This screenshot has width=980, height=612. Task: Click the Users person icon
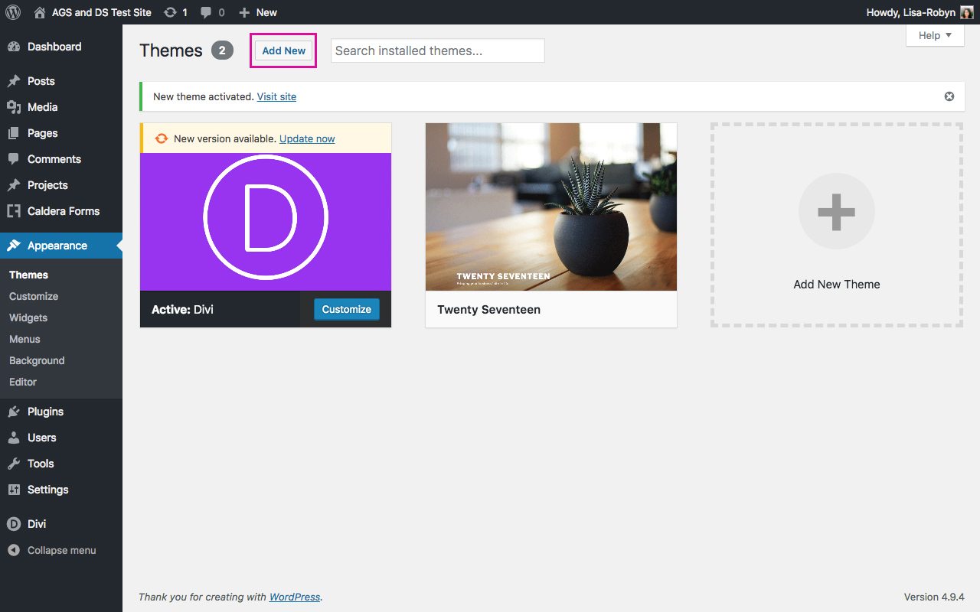14,438
